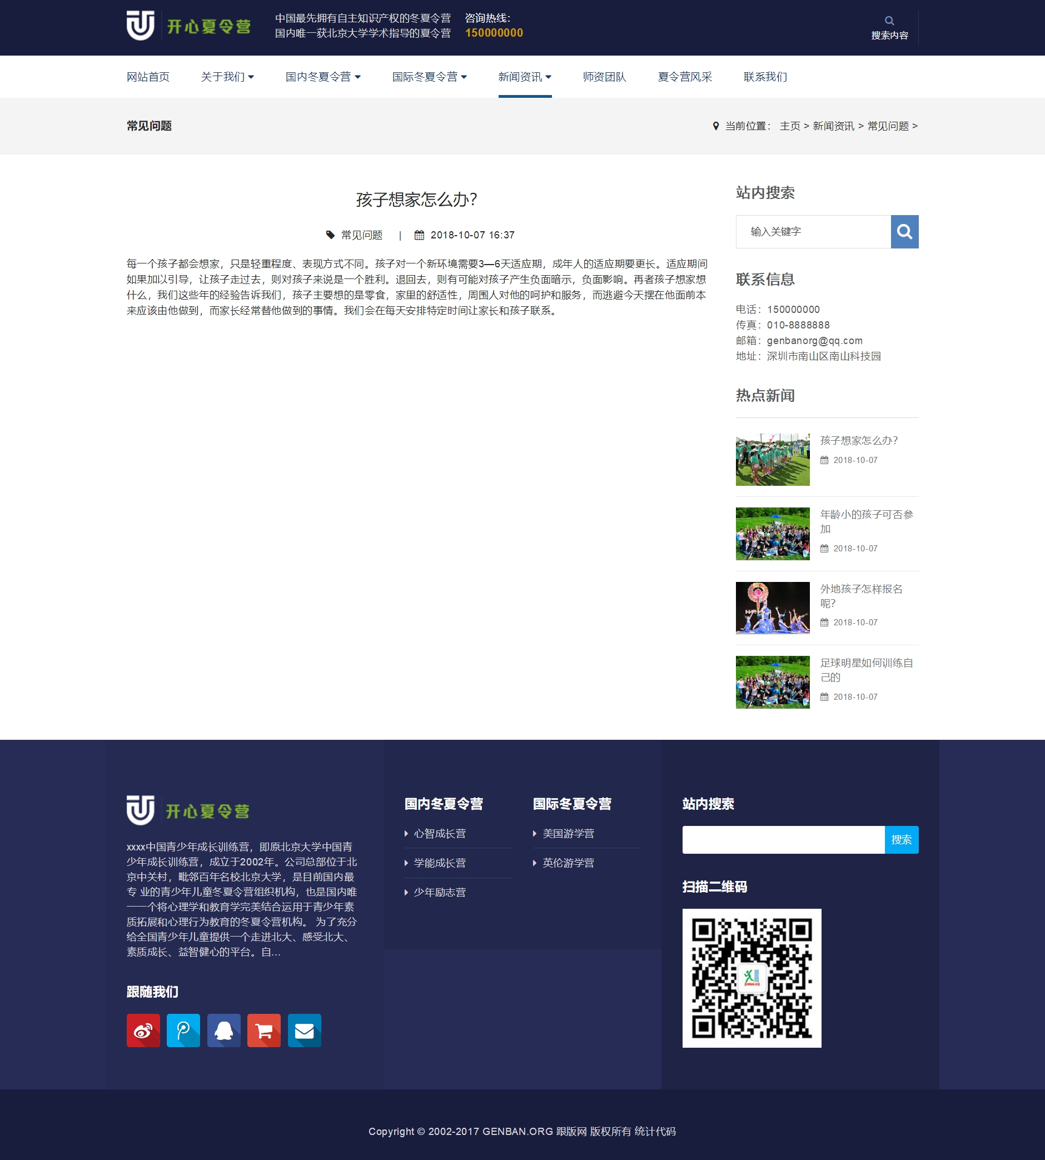Click the QQ contact icon
This screenshot has height=1160, width=1045.
[x=223, y=1031]
